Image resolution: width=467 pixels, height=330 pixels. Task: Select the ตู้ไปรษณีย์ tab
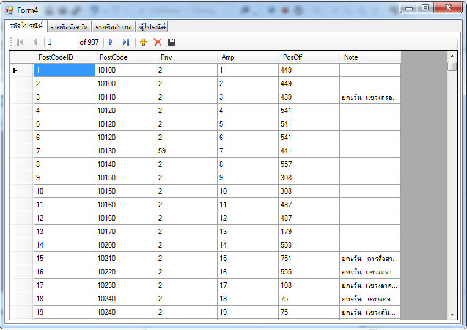[152, 27]
